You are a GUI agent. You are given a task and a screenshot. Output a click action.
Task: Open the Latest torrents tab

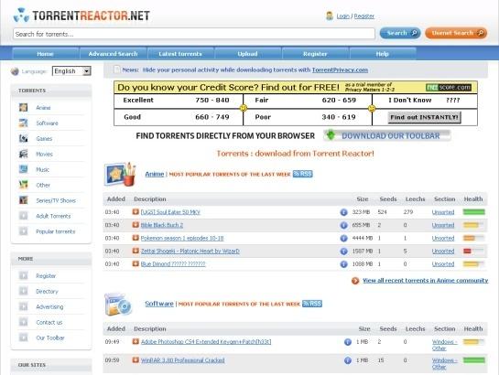[180, 54]
